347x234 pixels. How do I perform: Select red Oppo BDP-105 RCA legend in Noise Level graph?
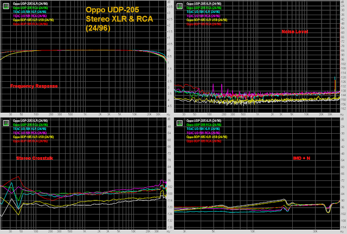tap(204, 24)
